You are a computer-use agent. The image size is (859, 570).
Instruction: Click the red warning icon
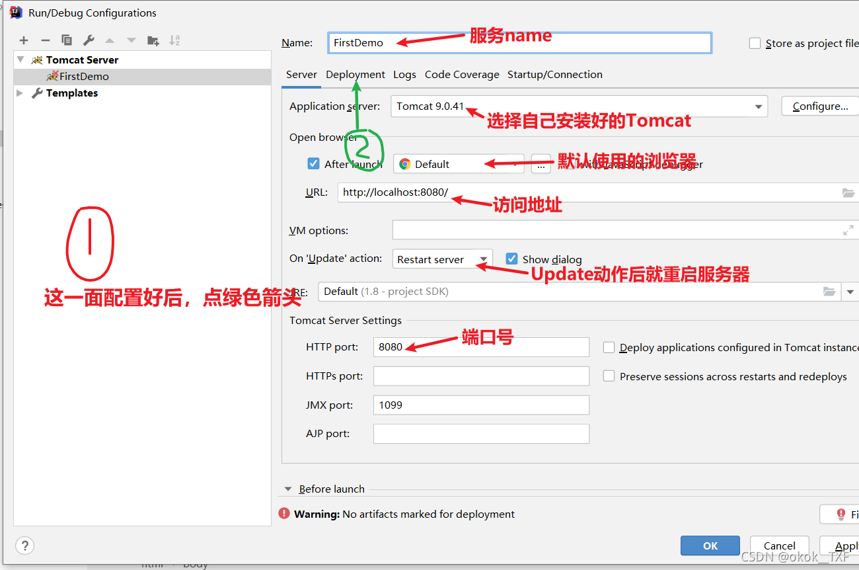click(284, 513)
